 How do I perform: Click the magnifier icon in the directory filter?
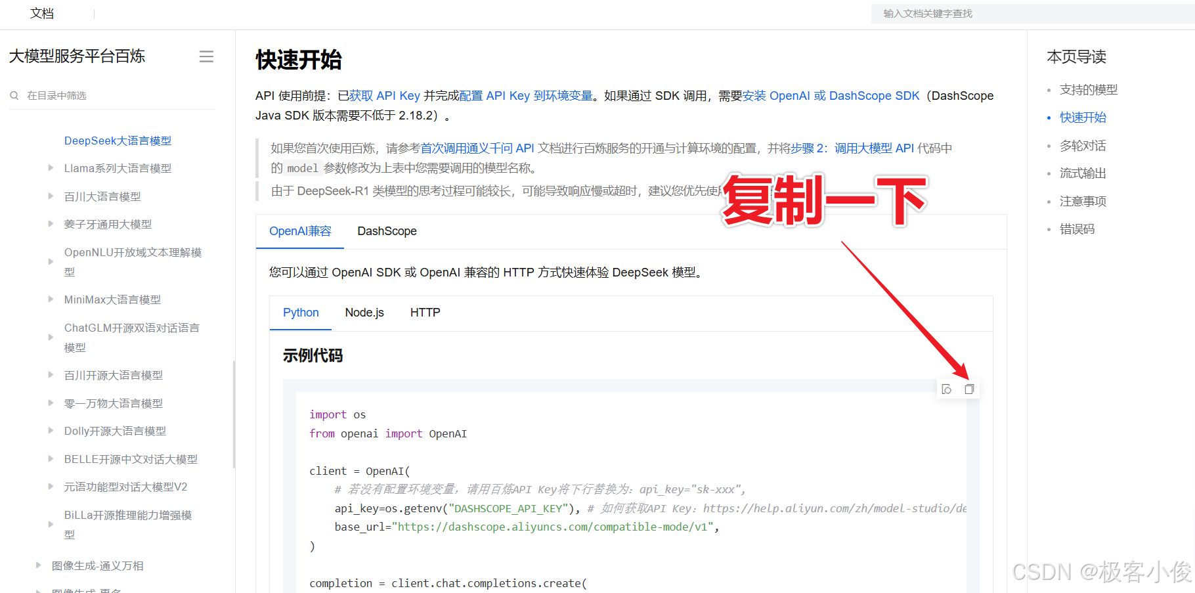coord(14,96)
